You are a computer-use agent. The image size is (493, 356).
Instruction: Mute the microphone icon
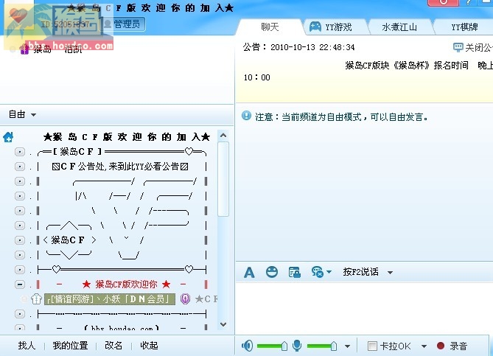coord(297,346)
